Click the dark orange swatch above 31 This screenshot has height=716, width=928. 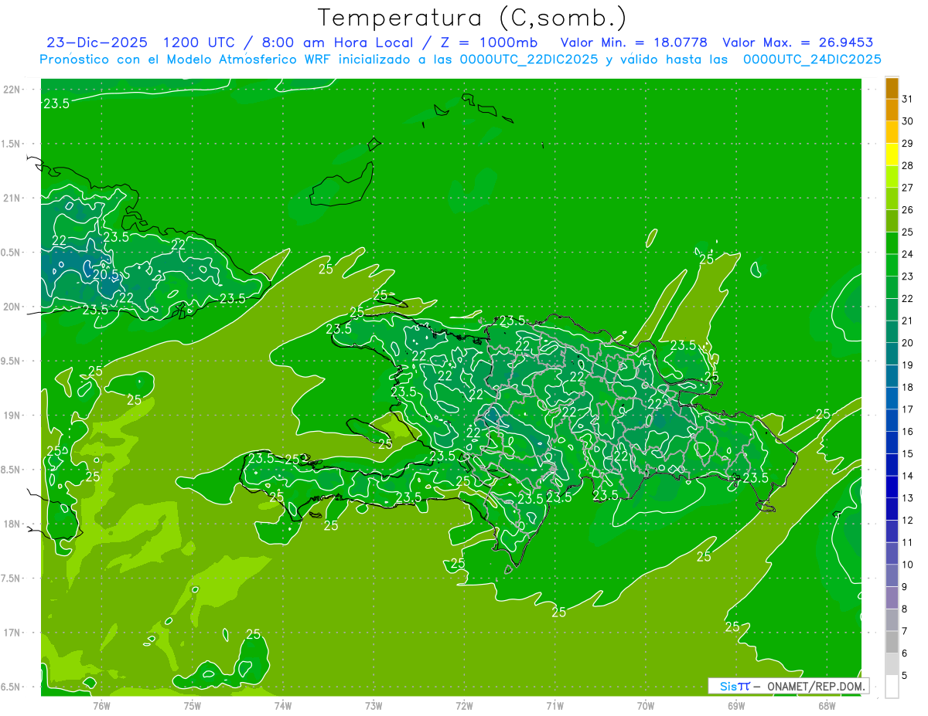892,88
